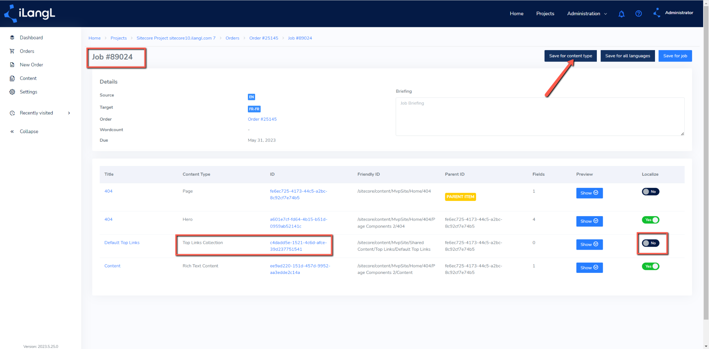
Task: Open the help question mark icon
Action: [639, 13]
